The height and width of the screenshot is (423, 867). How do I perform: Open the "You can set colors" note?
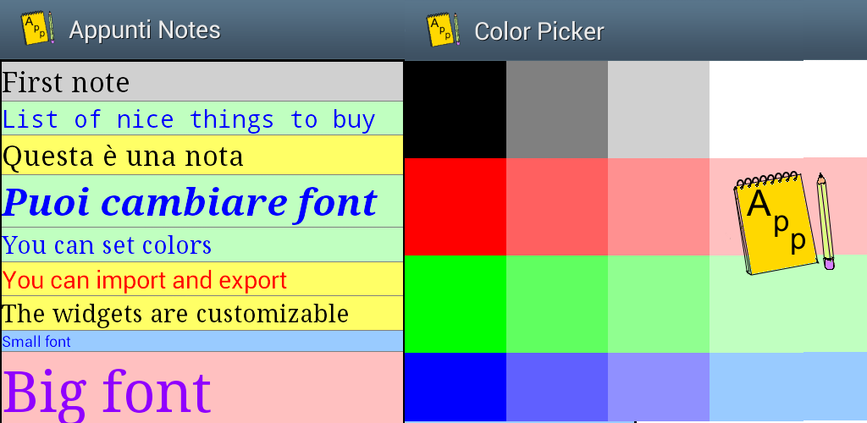coord(202,244)
